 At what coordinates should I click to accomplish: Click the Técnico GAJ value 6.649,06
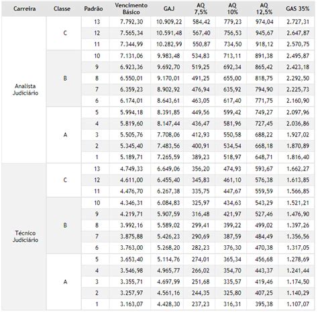point(168,169)
